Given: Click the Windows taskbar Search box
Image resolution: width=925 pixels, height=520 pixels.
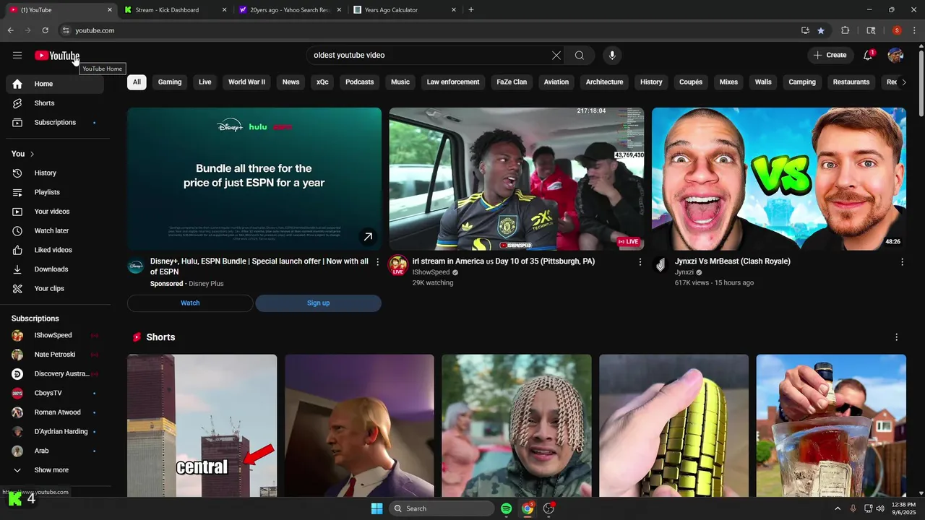Looking at the screenshot, I should pyautogui.click(x=442, y=508).
